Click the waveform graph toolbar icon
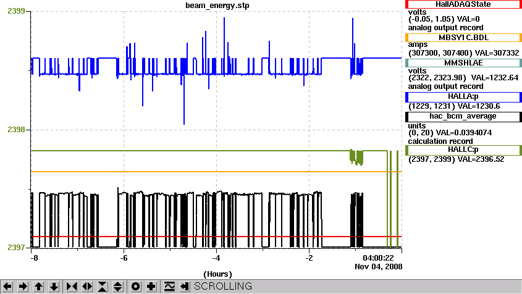Viewport: 522px width, 294px height. 169,287
